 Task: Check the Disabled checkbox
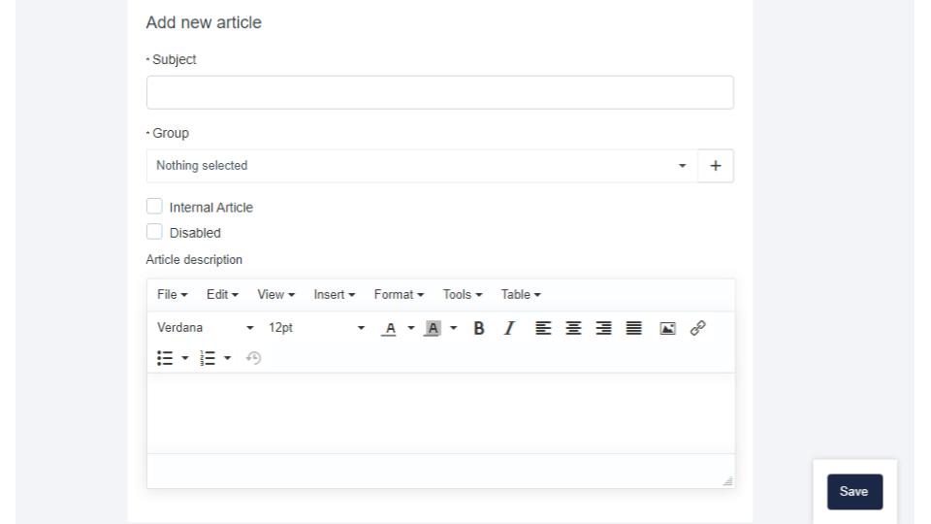coord(153,233)
